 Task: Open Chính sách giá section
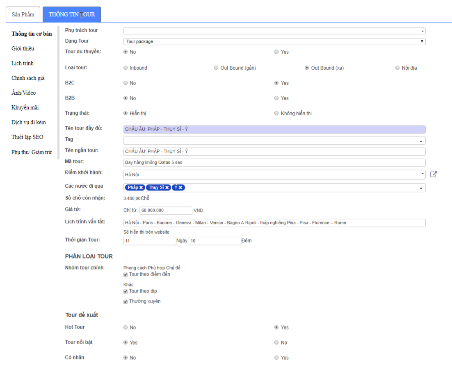tap(28, 78)
